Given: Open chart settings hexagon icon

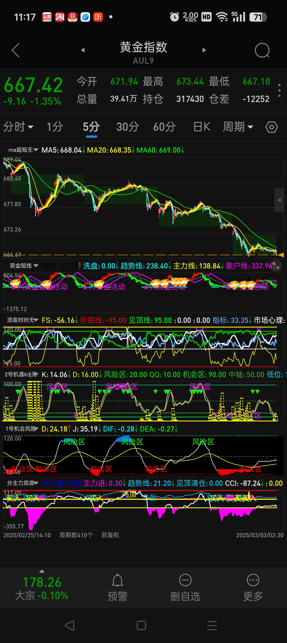Looking at the screenshot, I should tap(272, 127).
